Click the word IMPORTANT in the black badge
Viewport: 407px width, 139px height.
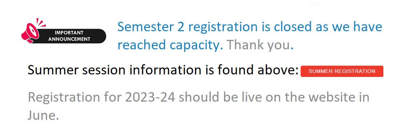coord(69,33)
